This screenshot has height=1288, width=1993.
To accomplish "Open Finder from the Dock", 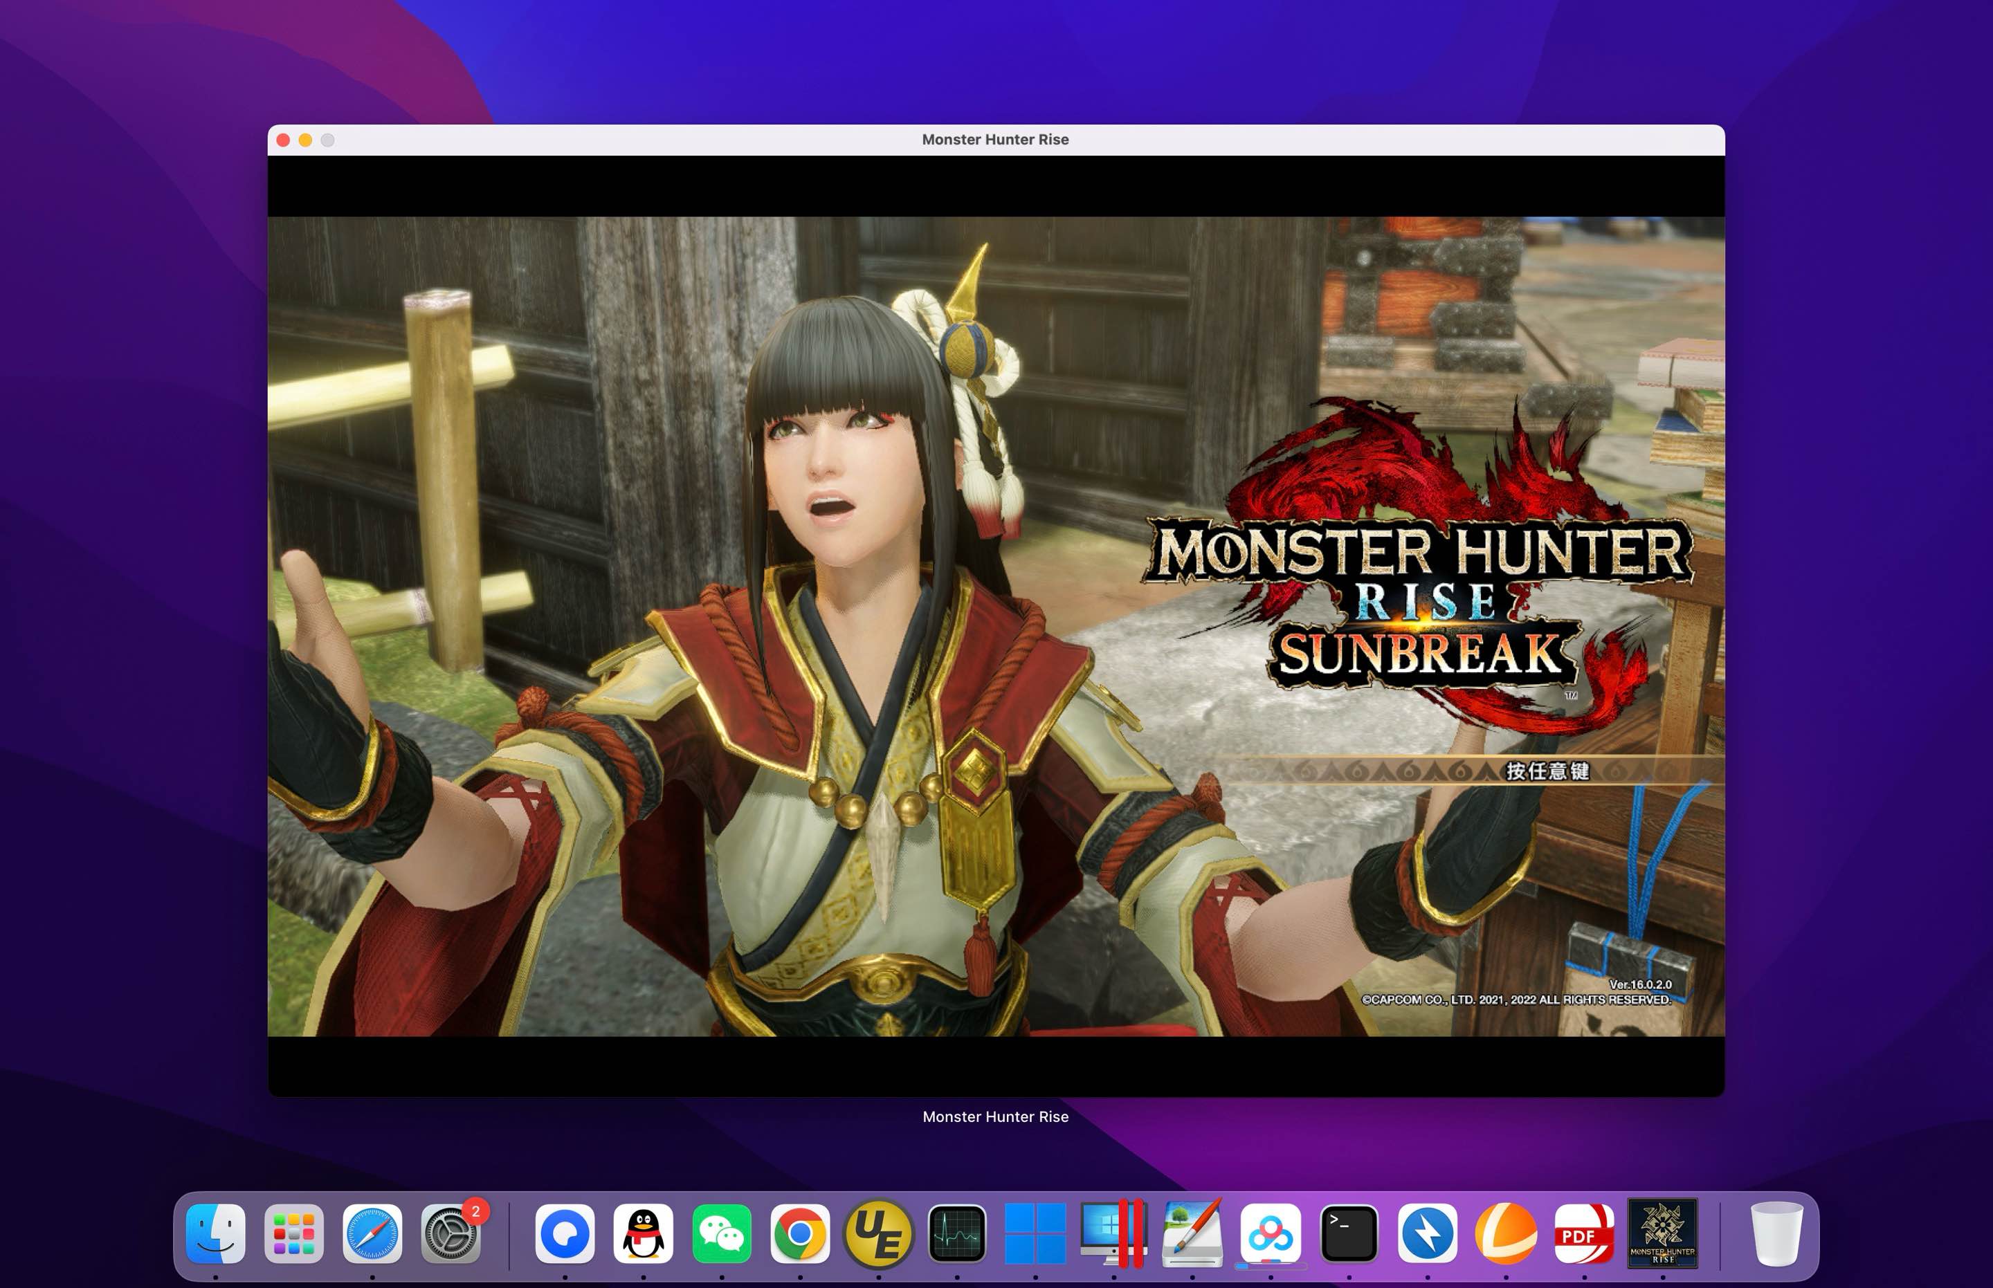I will pyautogui.click(x=215, y=1233).
